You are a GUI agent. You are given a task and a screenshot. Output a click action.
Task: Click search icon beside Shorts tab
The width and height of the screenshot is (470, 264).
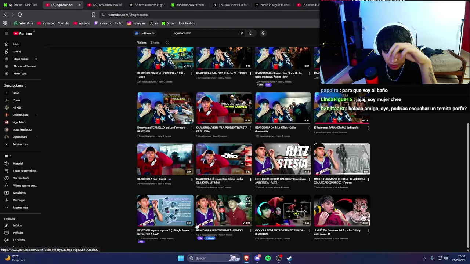point(167,43)
